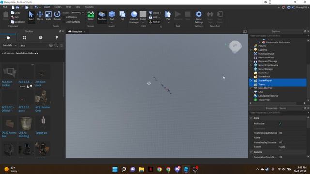Click the view selector cube in viewport
310x174 pixels.
coord(235,47)
